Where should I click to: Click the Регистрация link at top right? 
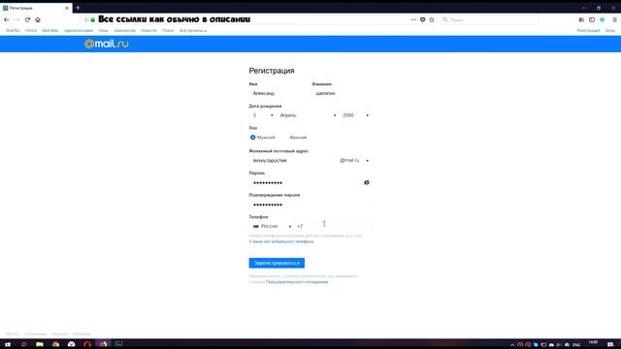[x=588, y=30]
